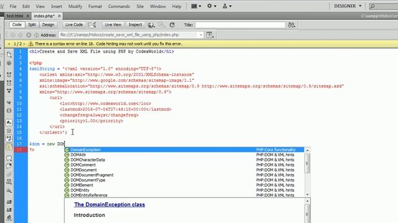Open the Commands menu
Image resolution: width=398 pixels, height=223 pixels.
pyautogui.click(x=119, y=6)
